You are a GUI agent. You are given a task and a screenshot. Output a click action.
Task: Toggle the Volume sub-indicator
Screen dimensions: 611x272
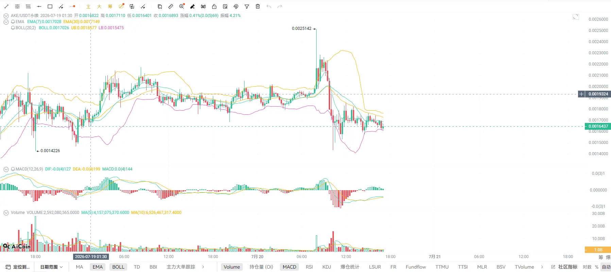point(232,267)
